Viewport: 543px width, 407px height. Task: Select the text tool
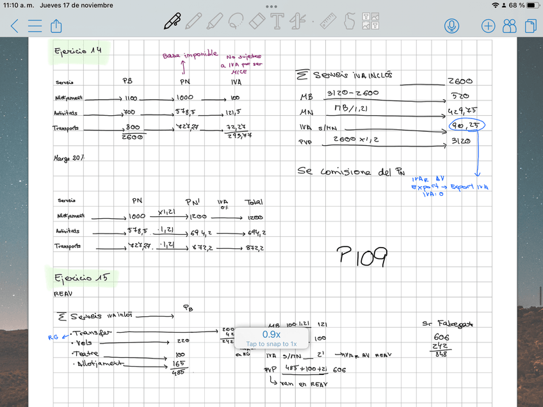pyautogui.click(x=277, y=22)
